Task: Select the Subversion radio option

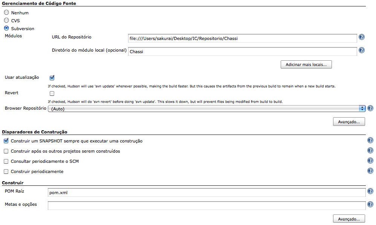Action: coord(6,28)
